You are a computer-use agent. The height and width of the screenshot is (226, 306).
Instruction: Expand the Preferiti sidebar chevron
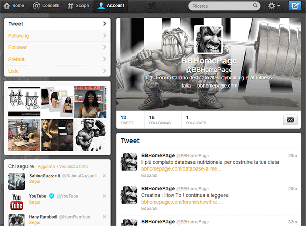click(105, 59)
